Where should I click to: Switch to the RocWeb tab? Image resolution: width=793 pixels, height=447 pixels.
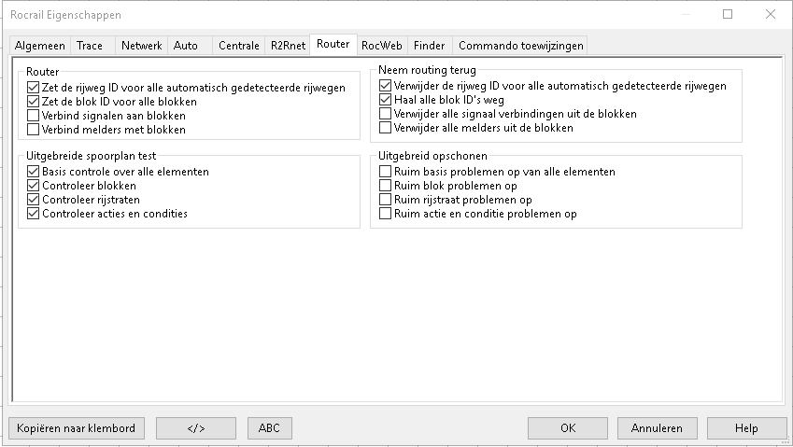[x=381, y=45]
